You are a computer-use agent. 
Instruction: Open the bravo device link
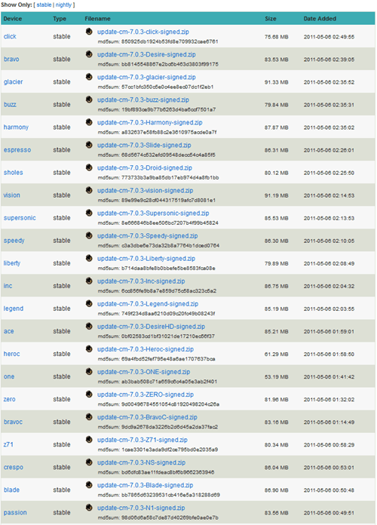tap(11, 60)
